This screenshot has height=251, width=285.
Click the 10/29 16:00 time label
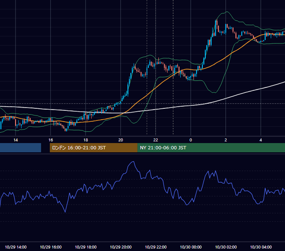(x=51, y=247)
